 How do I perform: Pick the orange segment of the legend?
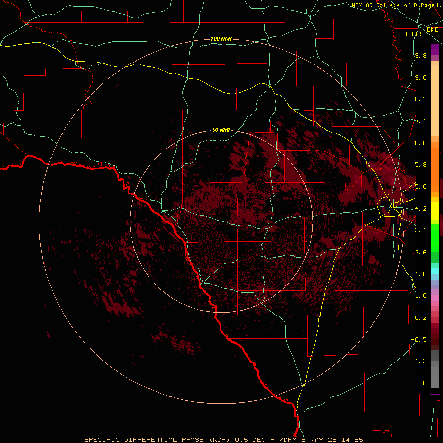[x=435, y=167]
